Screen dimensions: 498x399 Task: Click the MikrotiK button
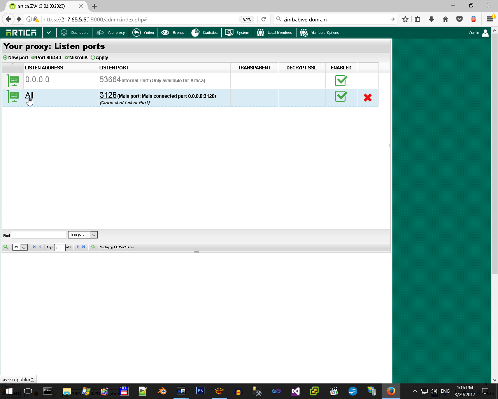click(76, 58)
